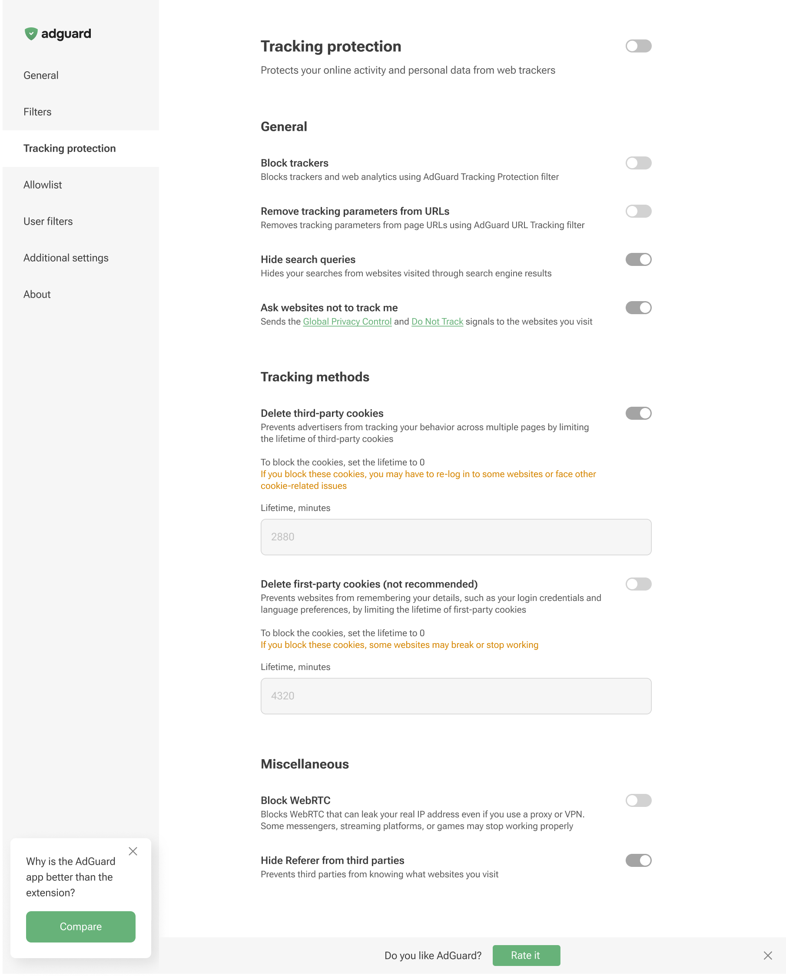
Task: Open the Global Privacy Control link
Action: tap(347, 322)
